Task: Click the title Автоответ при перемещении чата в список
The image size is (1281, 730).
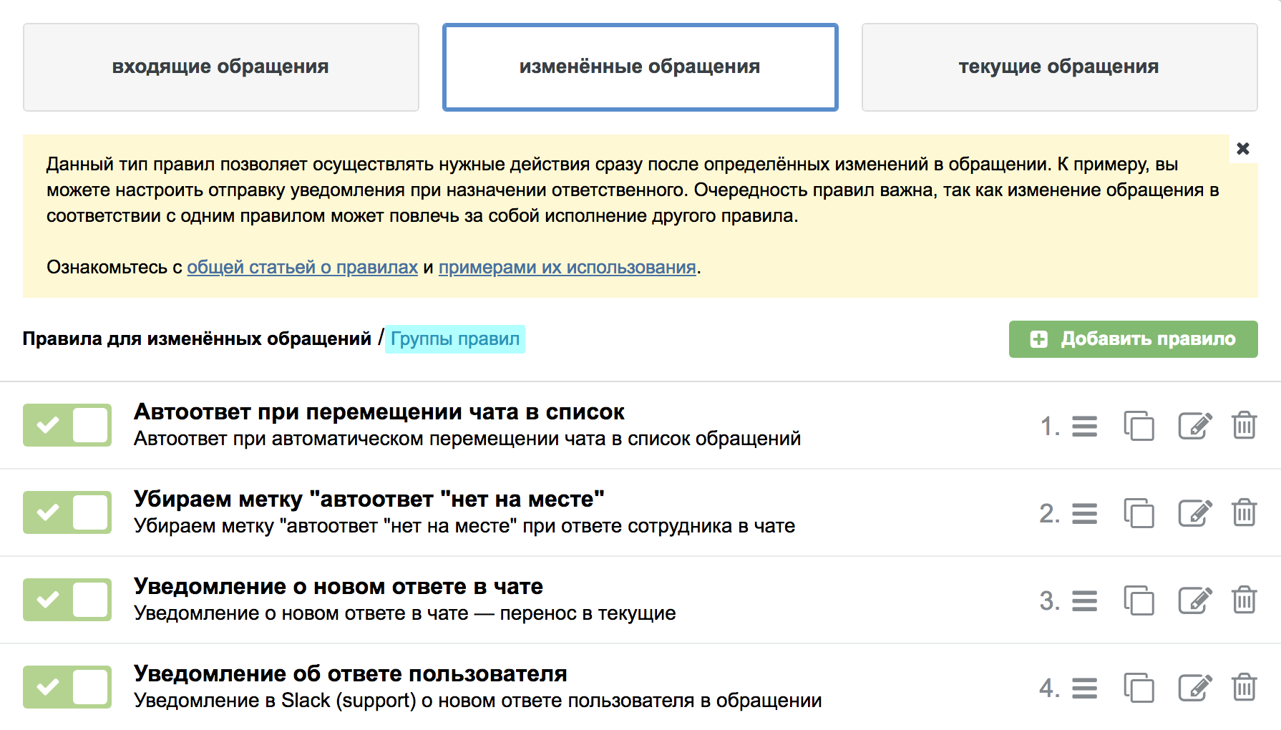Action: pyautogui.click(x=379, y=412)
